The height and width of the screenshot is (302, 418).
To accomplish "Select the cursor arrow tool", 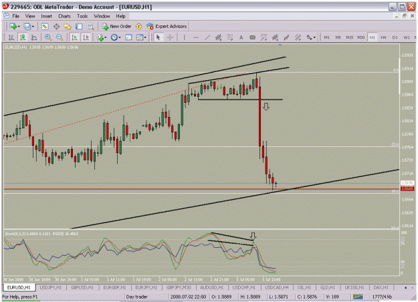I will [159, 37].
